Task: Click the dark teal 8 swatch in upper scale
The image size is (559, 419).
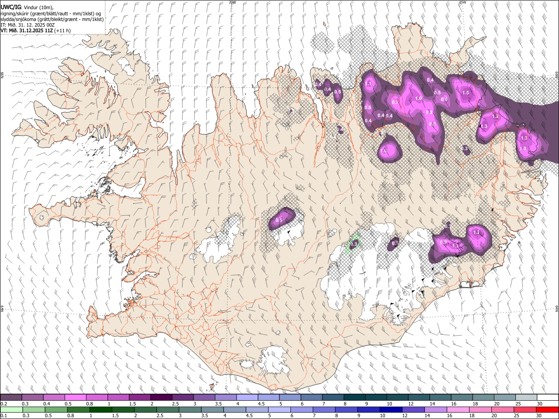Action: click(355, 397)
